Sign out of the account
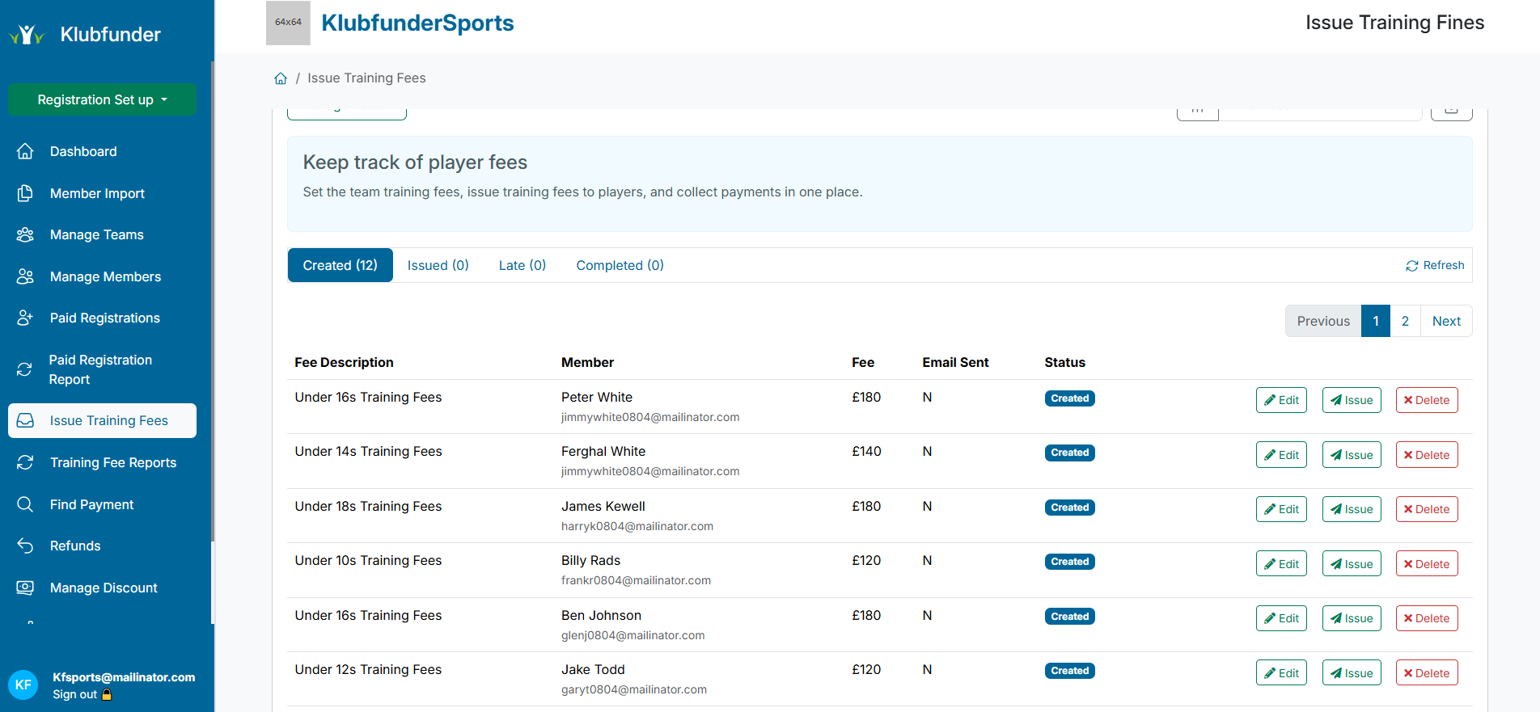Image resolution: width=1540 pixels, height=712 pixels. click(75, 694)
